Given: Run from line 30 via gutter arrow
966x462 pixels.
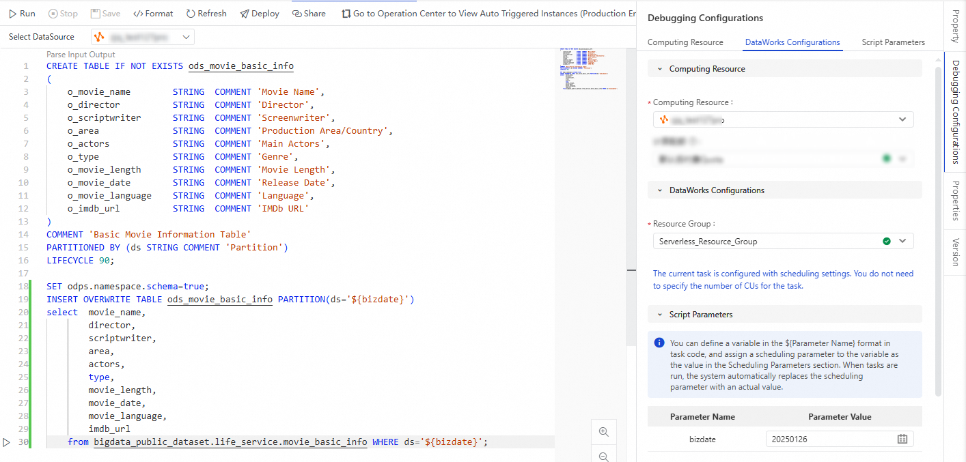Looking at the screenshot, I should (x=5, y=442).
